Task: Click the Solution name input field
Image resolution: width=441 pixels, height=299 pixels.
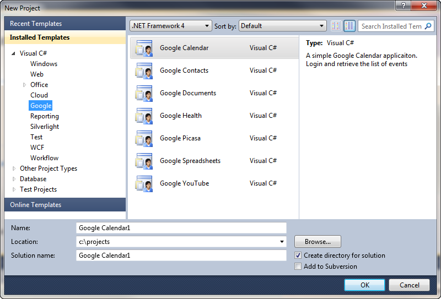Action: pyautogui.click(x=181, y=255)
